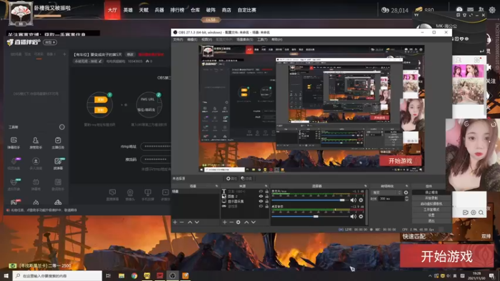Open desktop audio track settings gear
500x281 pixels.
coord(361,216)
